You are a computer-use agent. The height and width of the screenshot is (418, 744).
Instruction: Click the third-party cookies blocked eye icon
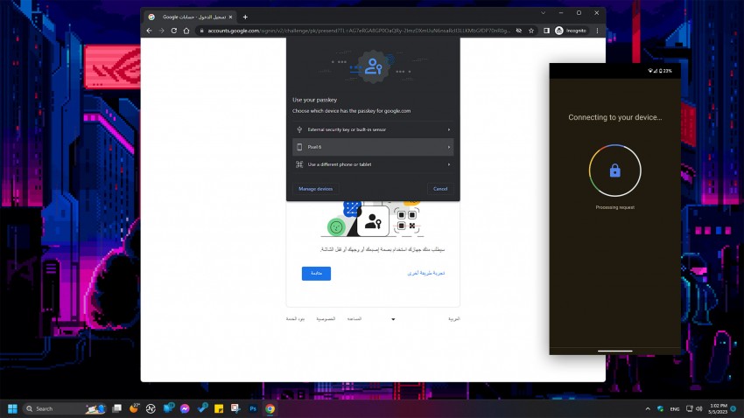tap(519, 31)
